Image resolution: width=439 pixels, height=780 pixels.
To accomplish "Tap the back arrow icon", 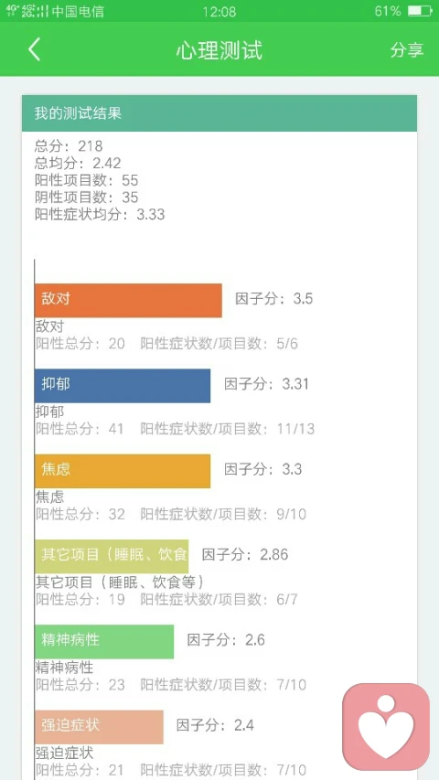I will tap(34, 49).
